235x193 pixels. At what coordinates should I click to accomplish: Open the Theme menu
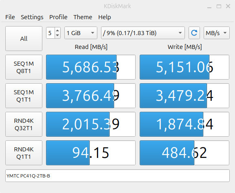coord(83,17)
